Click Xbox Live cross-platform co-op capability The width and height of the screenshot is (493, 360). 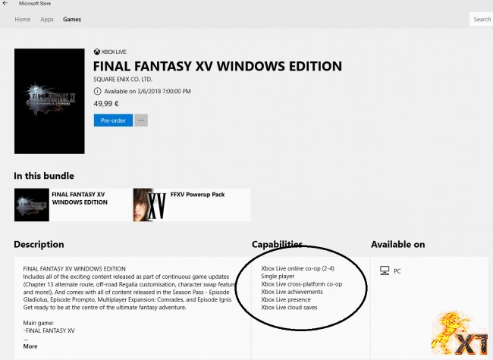pyautogui.click(x=302, y=284)
